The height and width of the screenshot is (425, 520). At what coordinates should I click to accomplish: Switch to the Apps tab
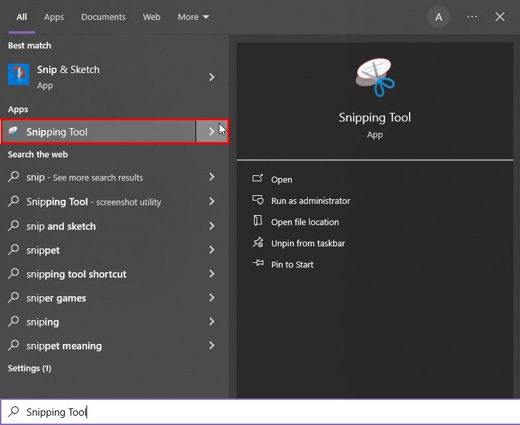[x=54, y=17]
